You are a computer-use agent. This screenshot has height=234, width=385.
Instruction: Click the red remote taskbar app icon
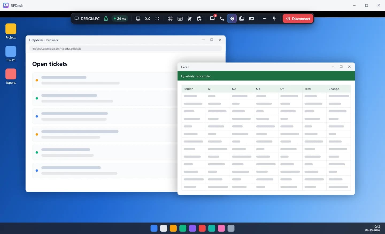(202, 228)
